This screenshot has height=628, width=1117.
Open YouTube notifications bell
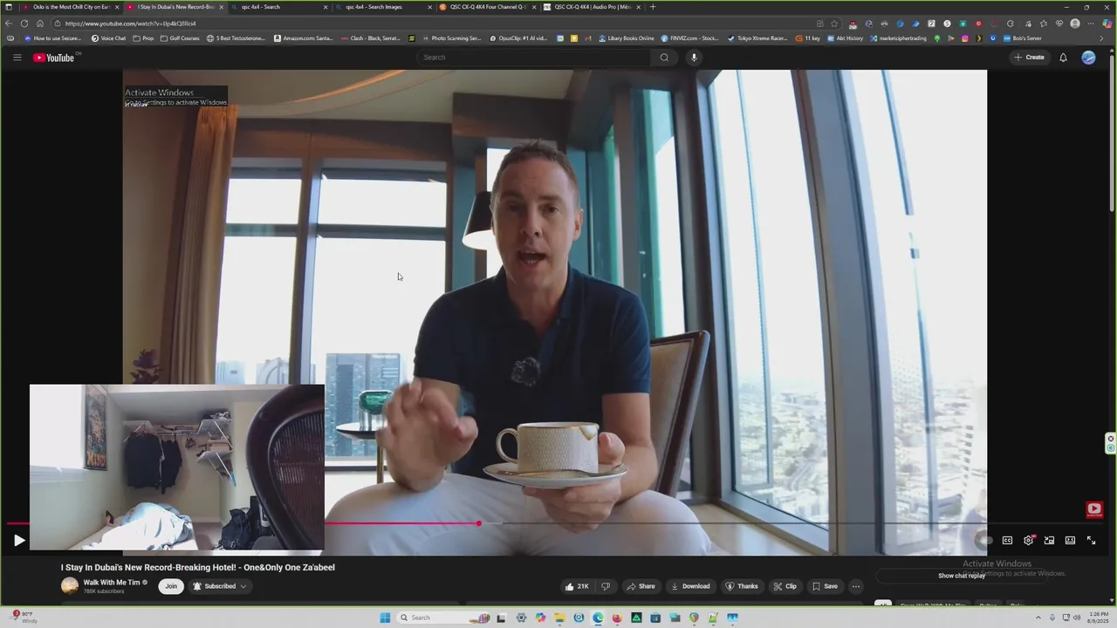coord(1063,58)
